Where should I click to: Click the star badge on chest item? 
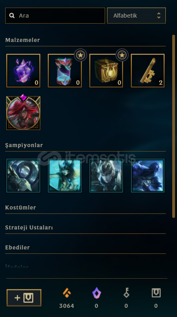[x=122, y=55]
